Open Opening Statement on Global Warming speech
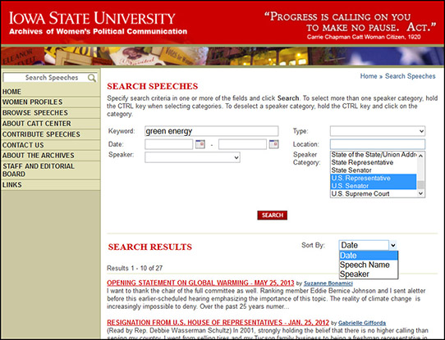The height and width of the screenshot is (340, 445). click(200, 283)
